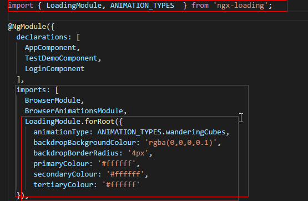Click BrowserModule in imports array
Screen dimensions: 308x201
coord(53,100)
